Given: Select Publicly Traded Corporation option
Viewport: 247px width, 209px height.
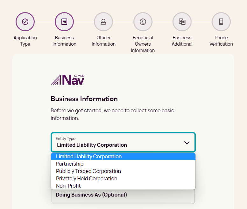Looking at the screenshot, I should tap(88, 171).
